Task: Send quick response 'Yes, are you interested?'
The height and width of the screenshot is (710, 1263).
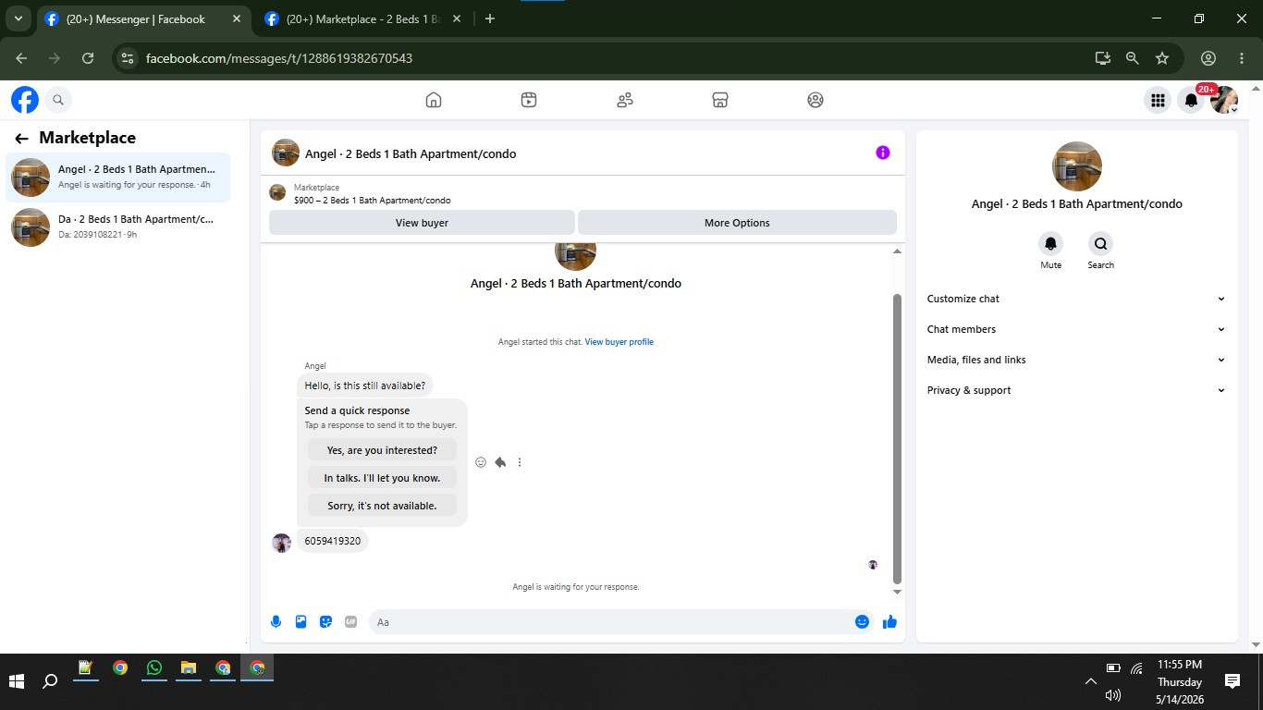Action: click(382, 450)
